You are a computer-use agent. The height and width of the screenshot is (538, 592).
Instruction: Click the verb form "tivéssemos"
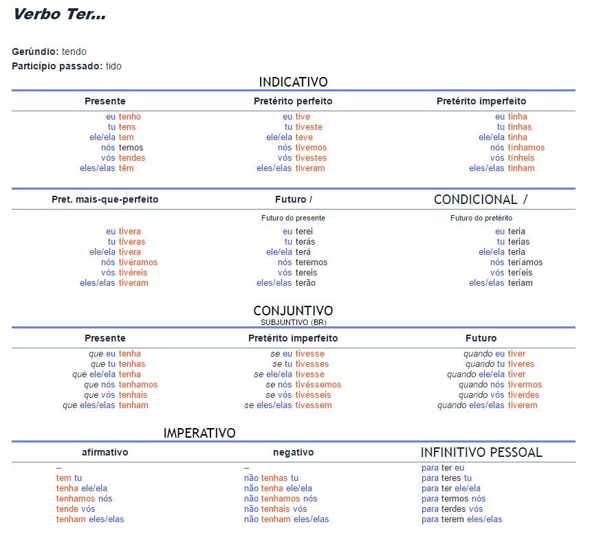point(318,385)
